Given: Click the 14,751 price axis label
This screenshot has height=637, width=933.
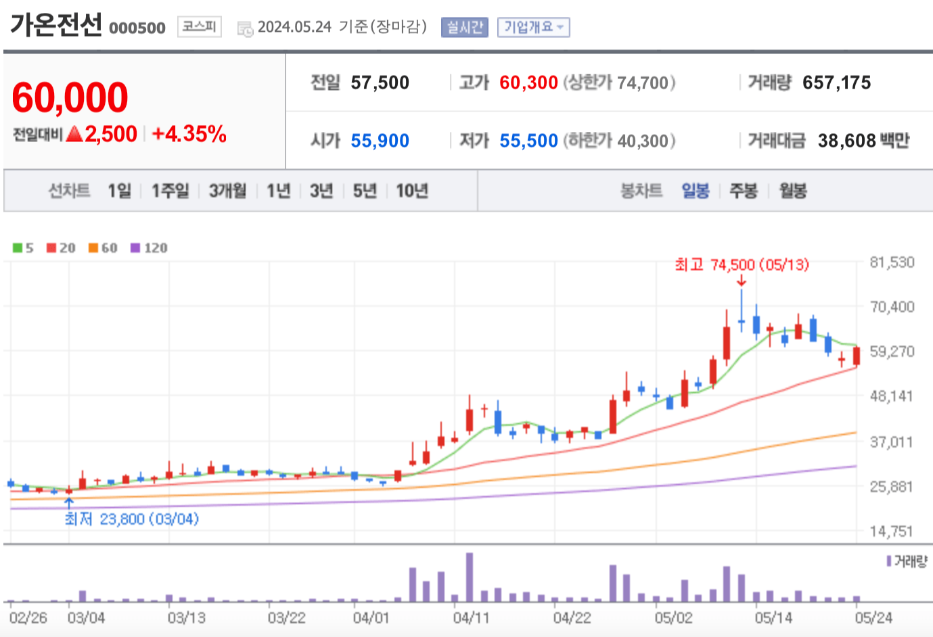Looking at the screenshot, I should 892,532.
